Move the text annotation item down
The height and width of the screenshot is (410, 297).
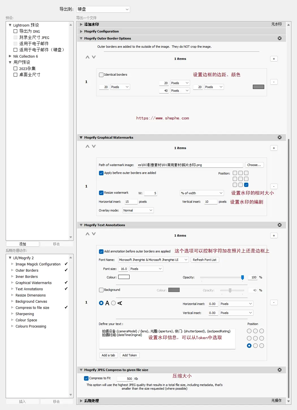[93, 234]
